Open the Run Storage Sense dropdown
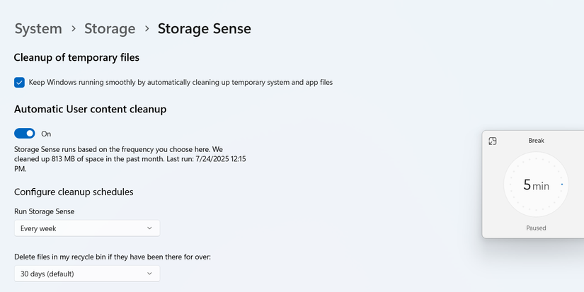This screenshot has width=584, height=292. (x=86, y=228)
